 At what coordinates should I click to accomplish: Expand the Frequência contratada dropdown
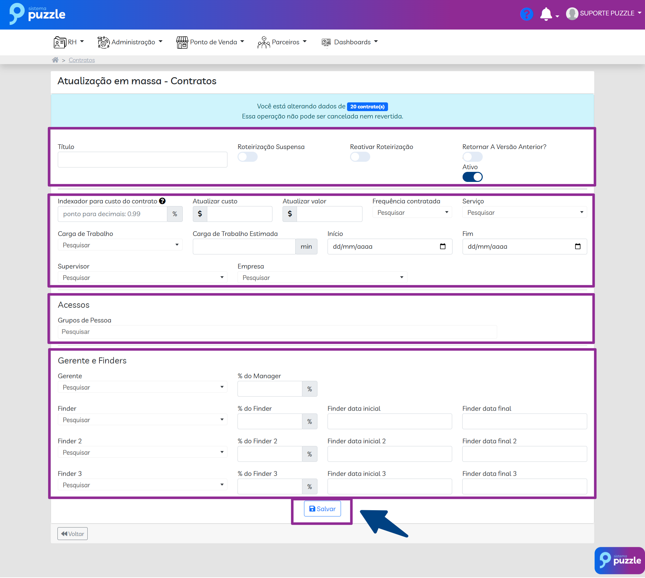pos(412,212)
